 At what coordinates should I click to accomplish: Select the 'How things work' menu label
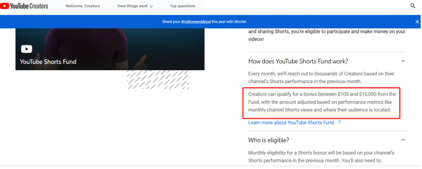tap(132, 6)
